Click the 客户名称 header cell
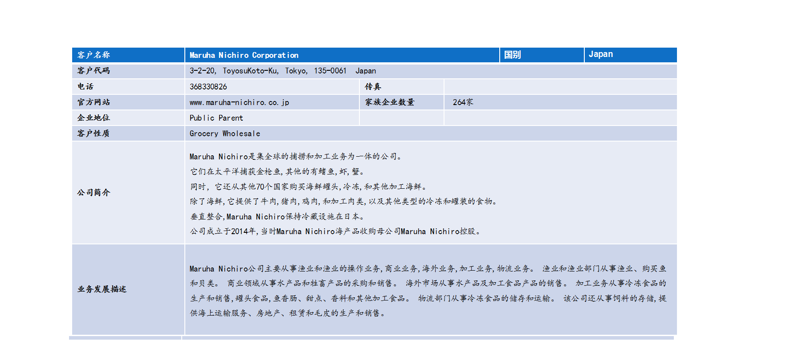This screenshot has width=799, height=357. (x=128, y=55)
